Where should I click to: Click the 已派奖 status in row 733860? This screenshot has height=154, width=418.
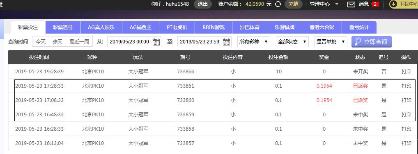click(361, 100)
